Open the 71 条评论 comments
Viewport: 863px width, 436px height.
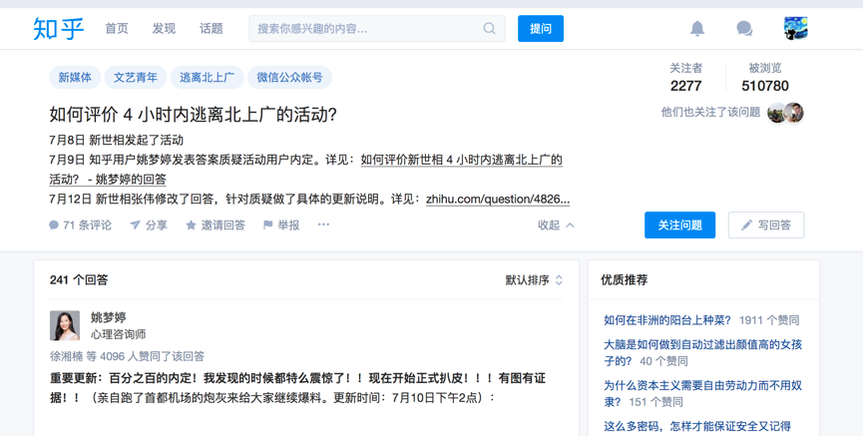click(x=80, y=225)
